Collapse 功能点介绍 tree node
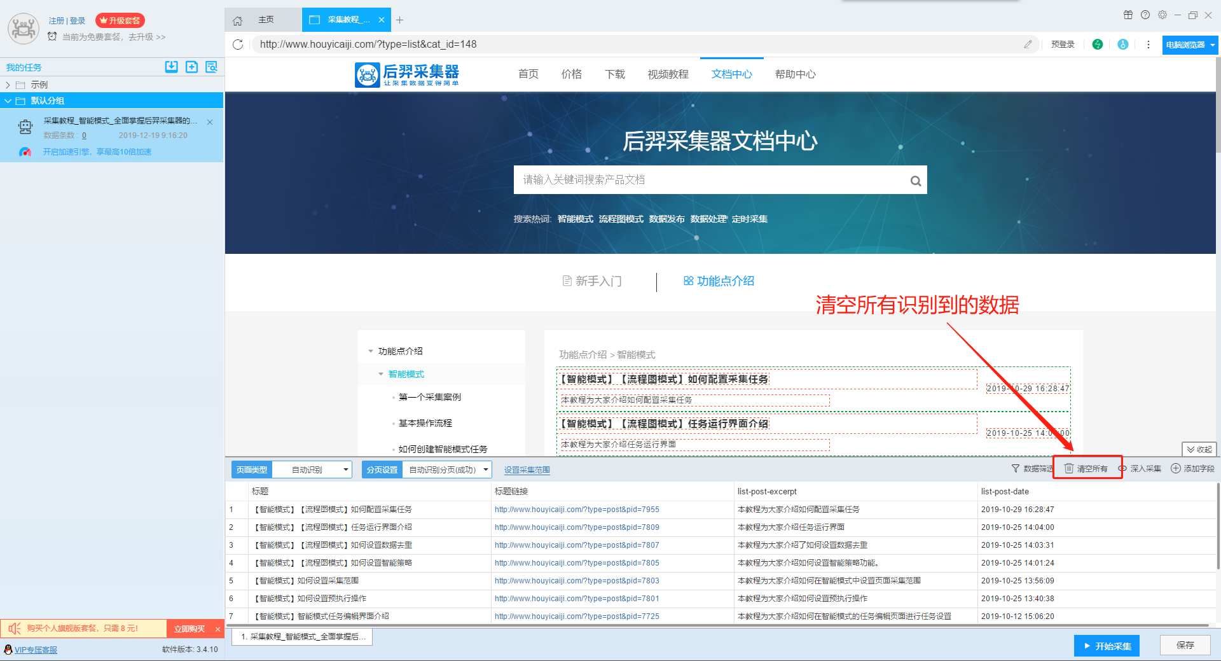 pos(371,351)
